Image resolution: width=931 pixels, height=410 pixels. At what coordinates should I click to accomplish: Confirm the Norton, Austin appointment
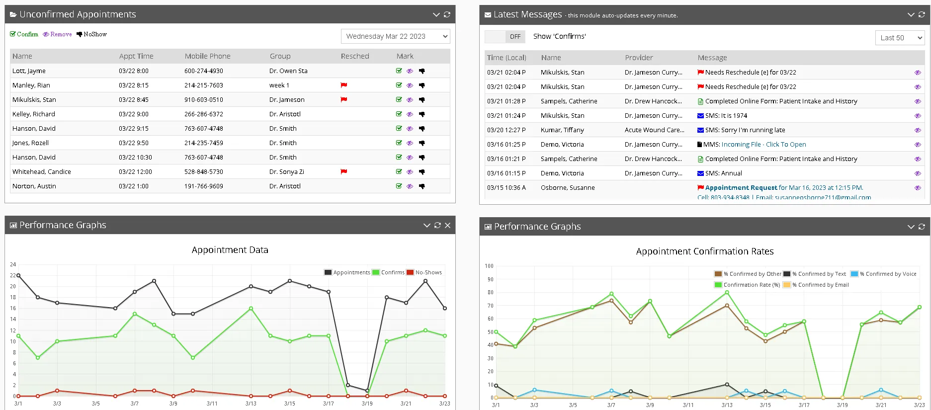399,186
